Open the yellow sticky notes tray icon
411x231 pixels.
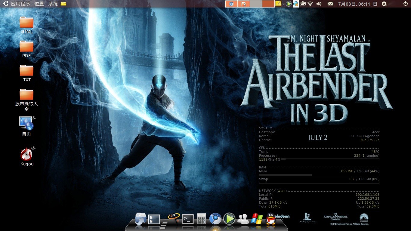(x=279, y=4)
